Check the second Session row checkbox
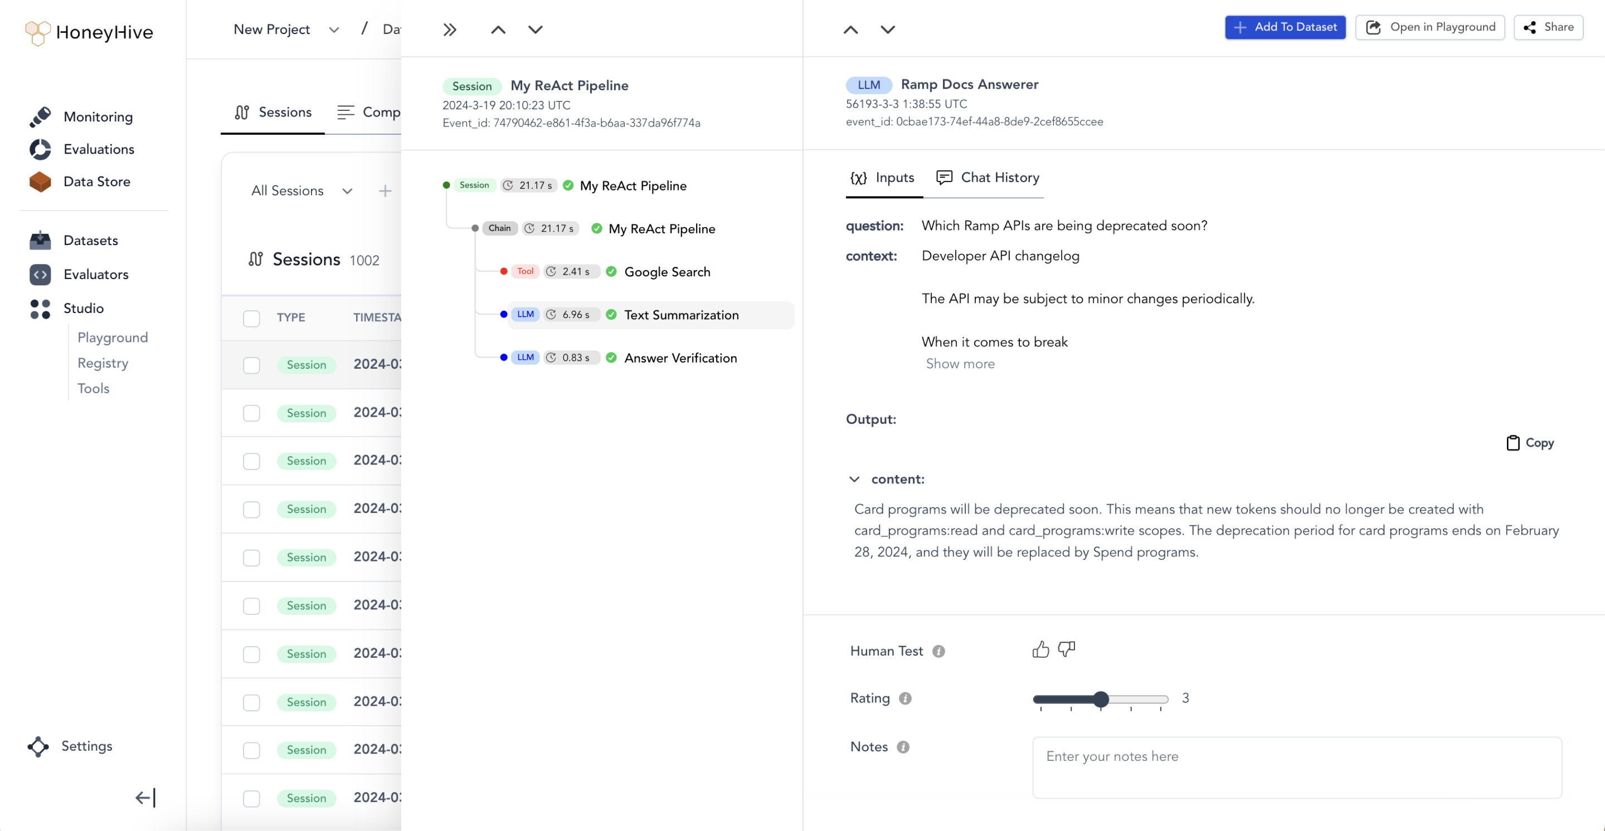This screenshot has height=831, width=1605. (251, 413)
